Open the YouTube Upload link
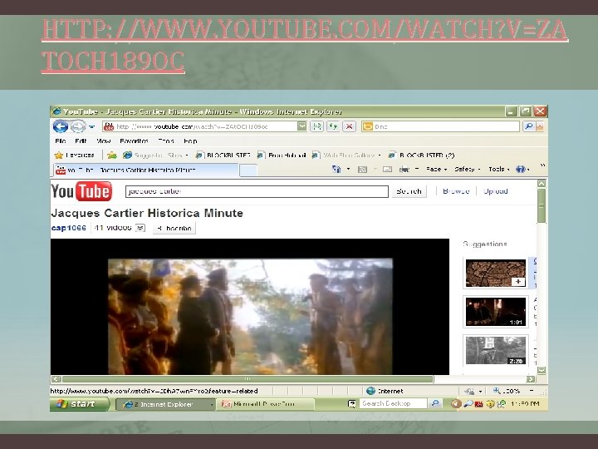 point(495,191)
